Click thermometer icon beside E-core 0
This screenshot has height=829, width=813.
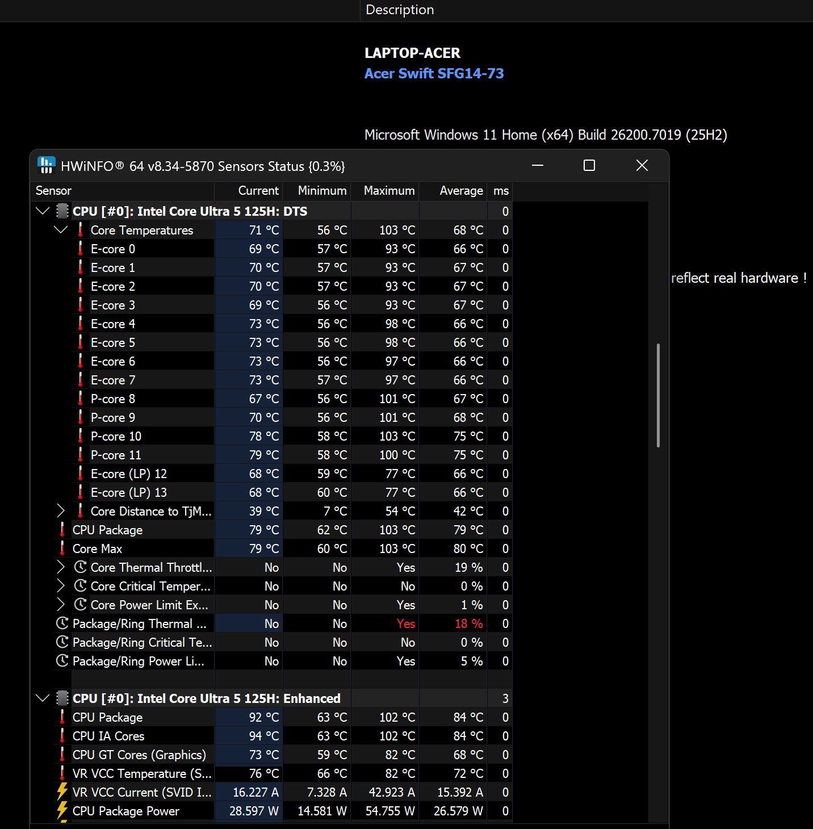pos(80,249)
